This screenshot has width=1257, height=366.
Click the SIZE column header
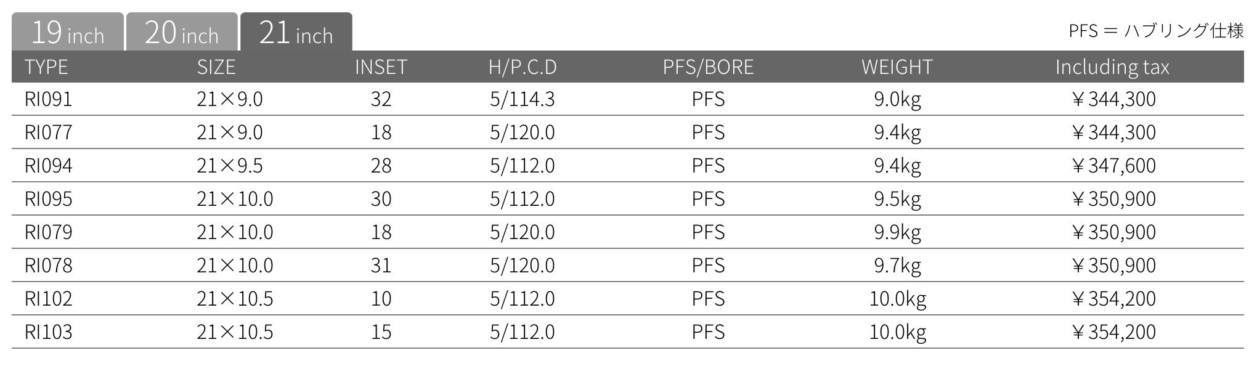(216, 67)
